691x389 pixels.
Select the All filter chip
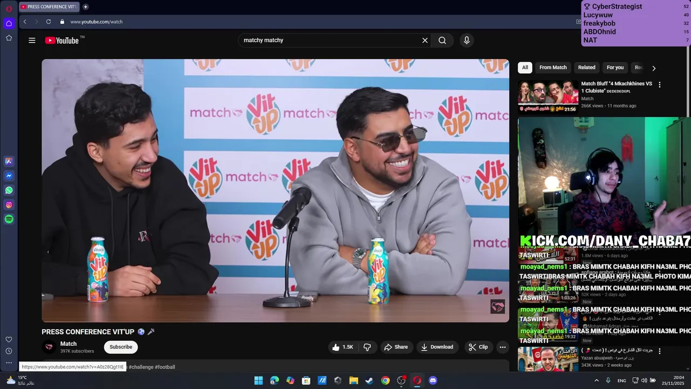point(525,68)
